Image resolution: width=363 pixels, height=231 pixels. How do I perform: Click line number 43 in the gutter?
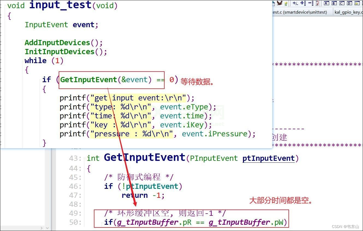point(75,158)
